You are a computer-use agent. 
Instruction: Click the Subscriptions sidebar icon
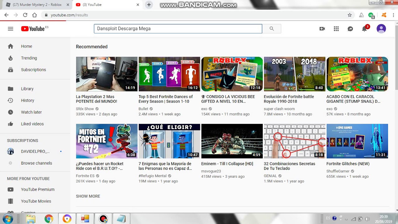[x=11, y=70]
